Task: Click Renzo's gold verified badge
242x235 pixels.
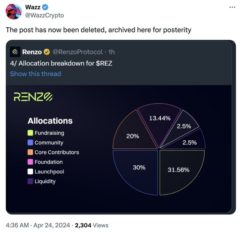Action: point(47,52)
